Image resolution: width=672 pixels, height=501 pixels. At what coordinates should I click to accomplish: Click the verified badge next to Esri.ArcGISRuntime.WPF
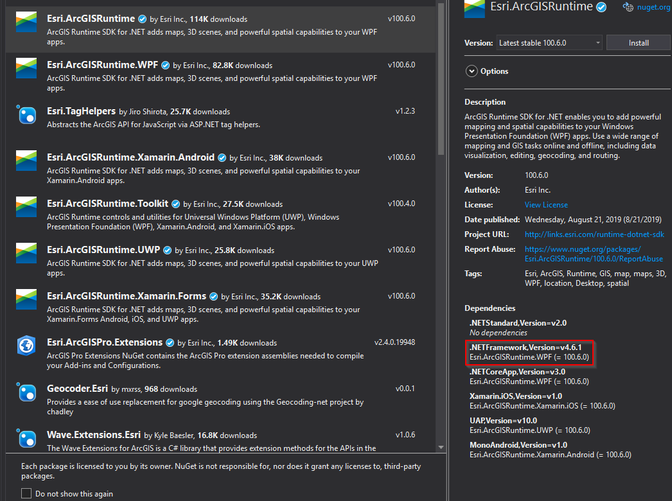pos(165,65)
